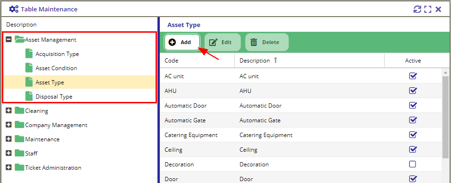Image resolution: width=451 pixels, height=183 pixels.
Task: Expand the Maintenance folder
Action: pyautogui.click(x=9, y=139)
